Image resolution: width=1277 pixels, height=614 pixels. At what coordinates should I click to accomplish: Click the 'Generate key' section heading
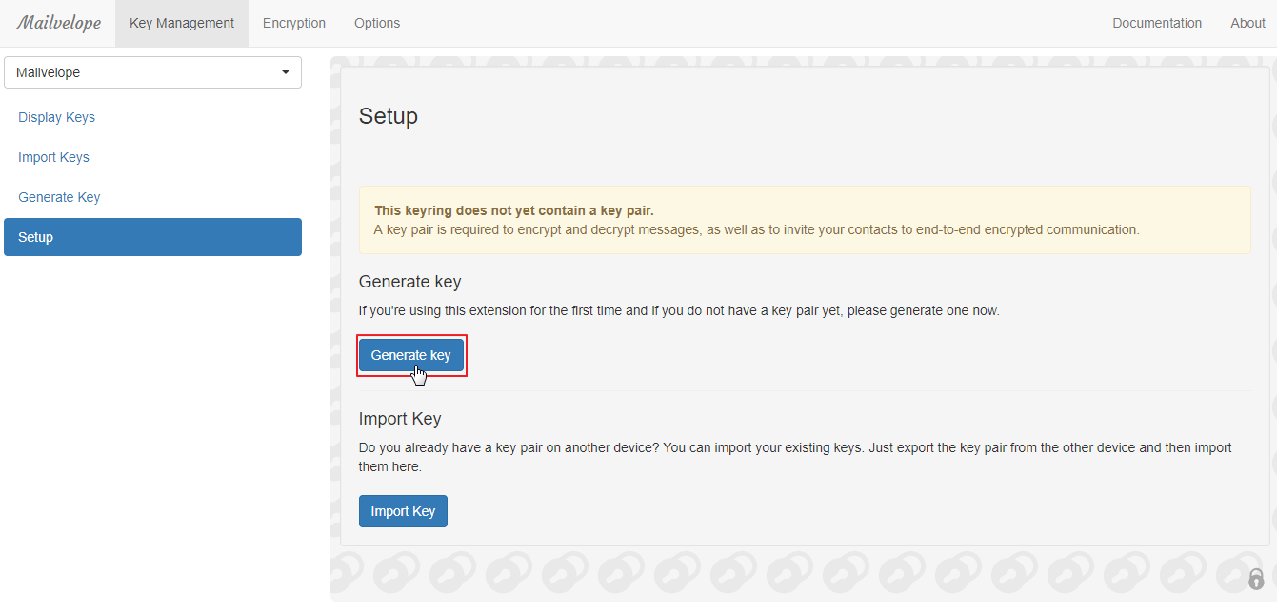point(409,282)
